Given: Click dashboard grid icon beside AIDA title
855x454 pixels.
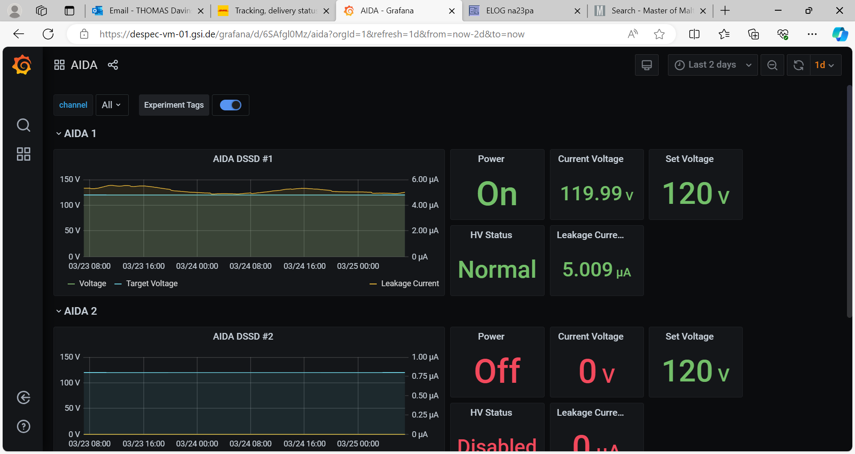Looking at the screenshot, I should click(59, 65).
